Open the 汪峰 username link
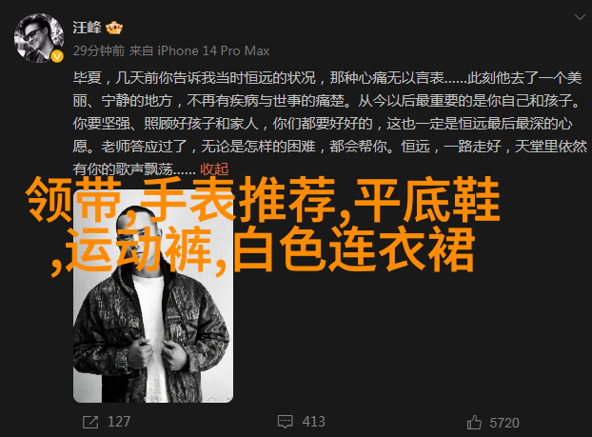592x437 pixels. (x=87, y=28)
